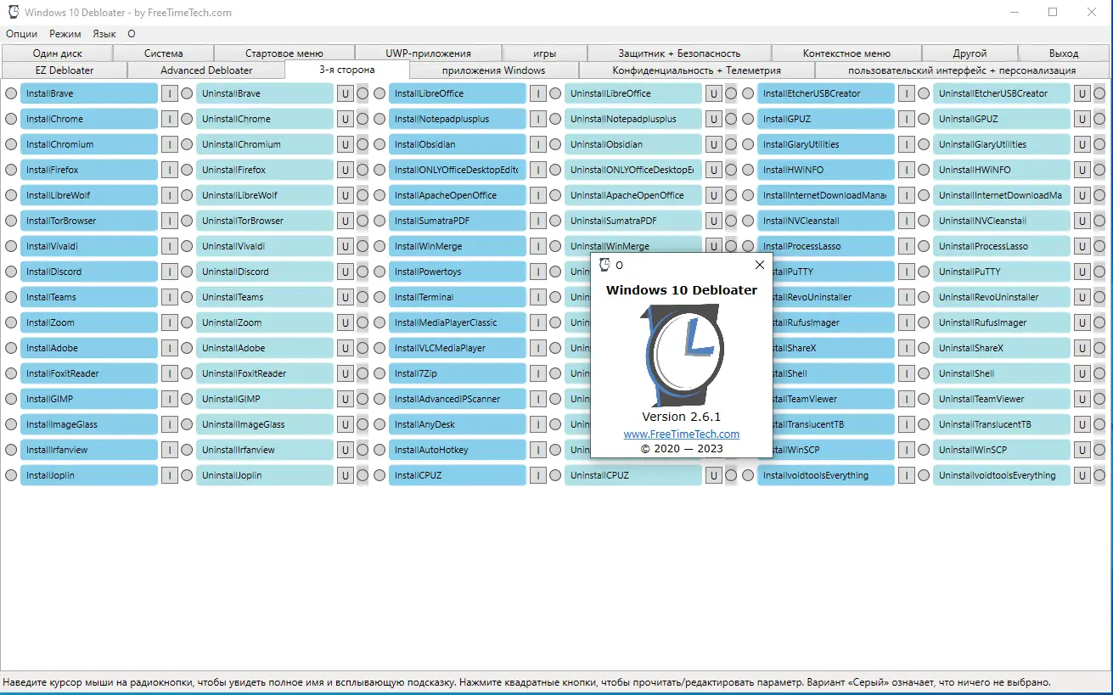The height and width of the screenshot is (695, 1113).
Task: Open the Режим menu
Action: click(65, 34)
